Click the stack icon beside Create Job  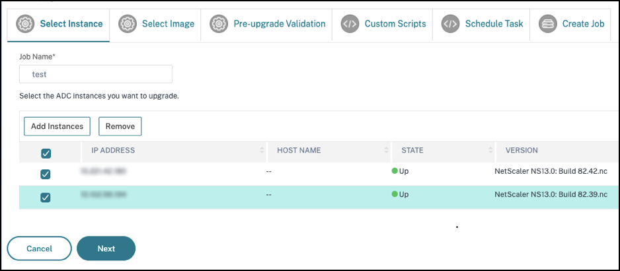point(548,24)
